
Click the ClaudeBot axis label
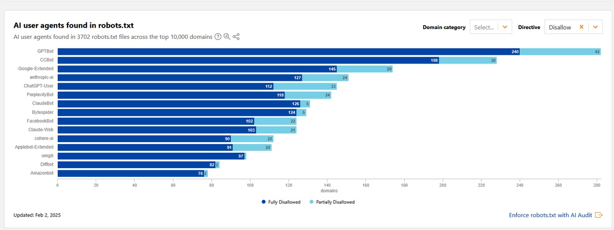click(x=43, y=103)
